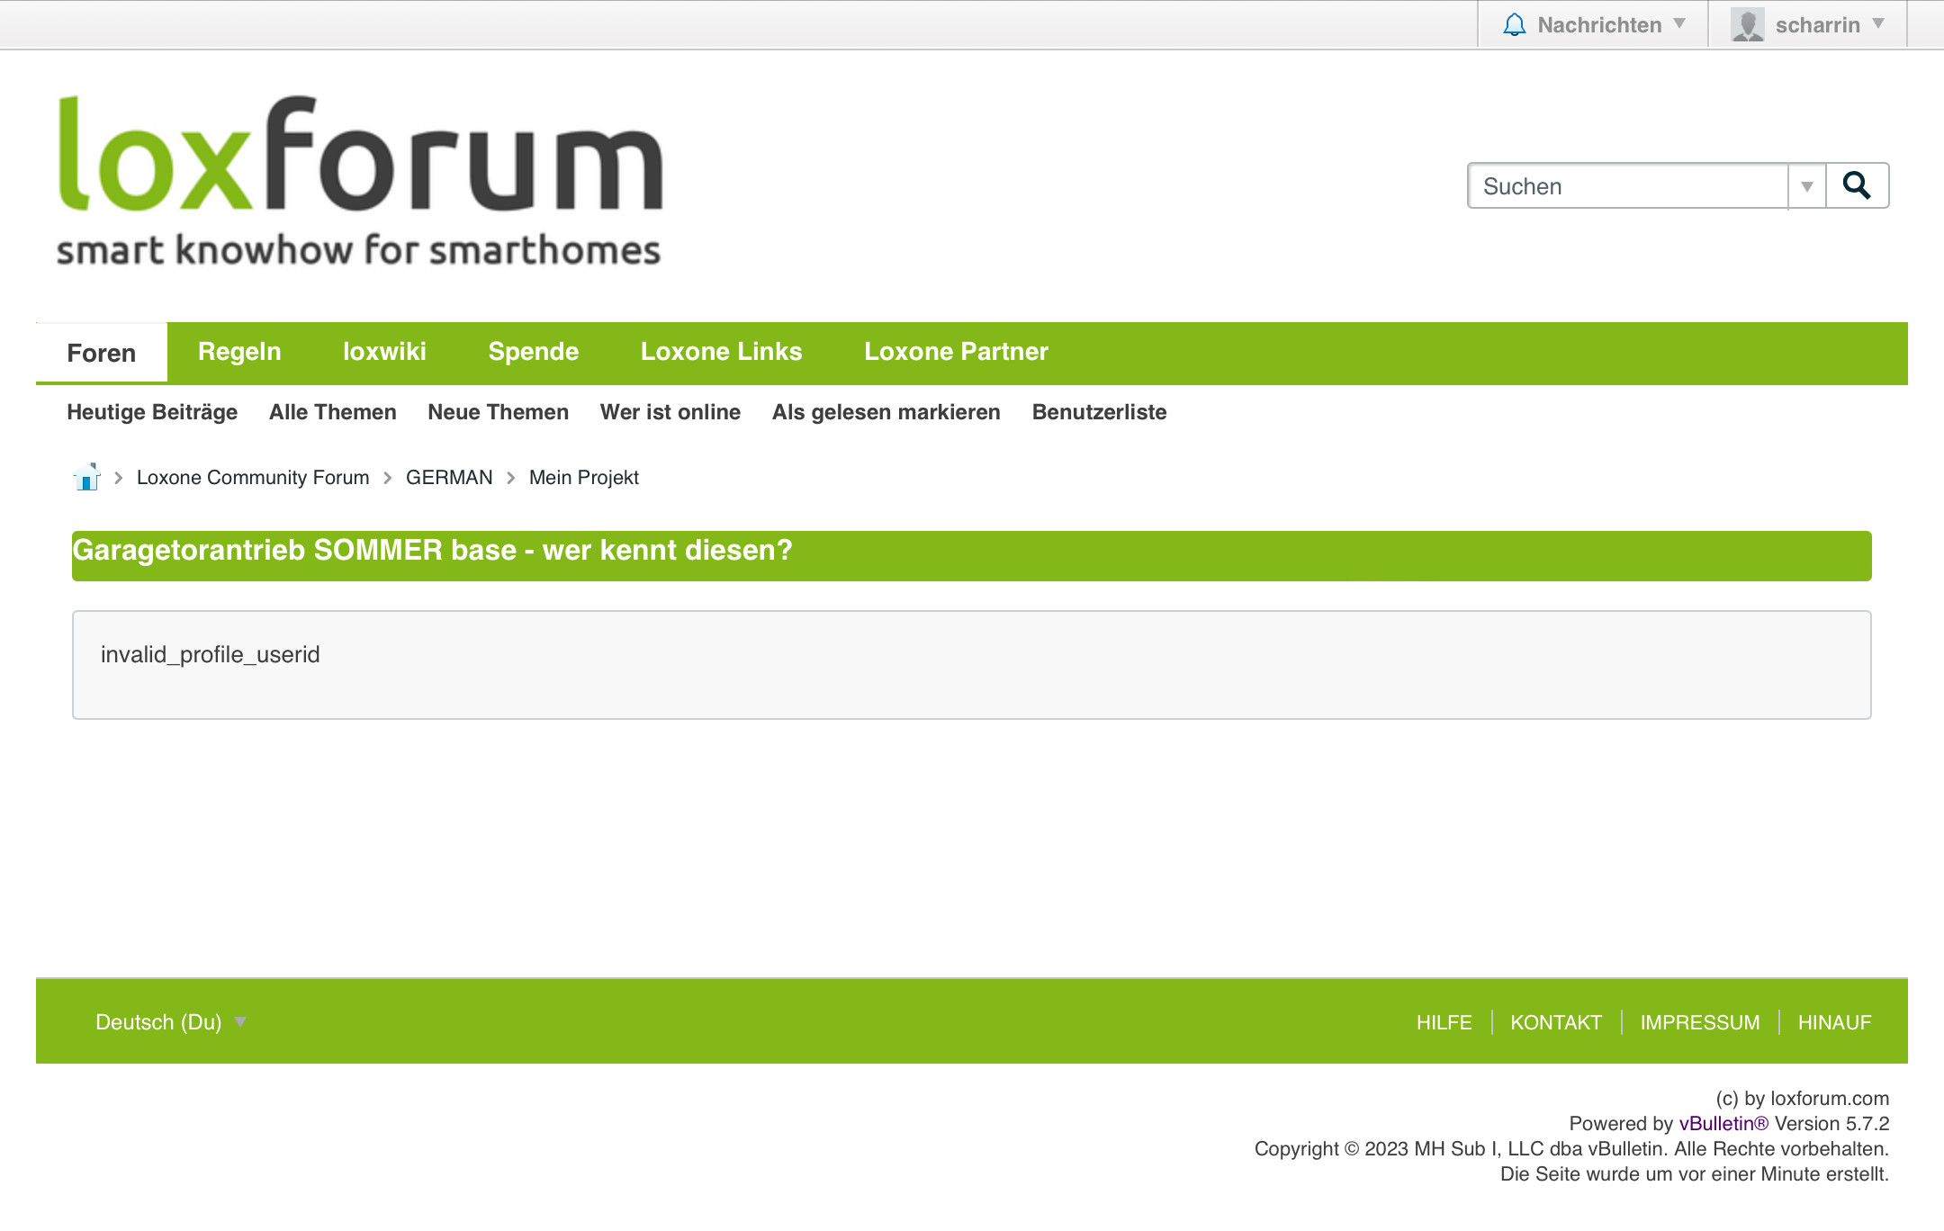Image resolution: width=1944 pixels, height=1231 pixels.
Task: Click the loxforum logo
Action: coord(360,180)
